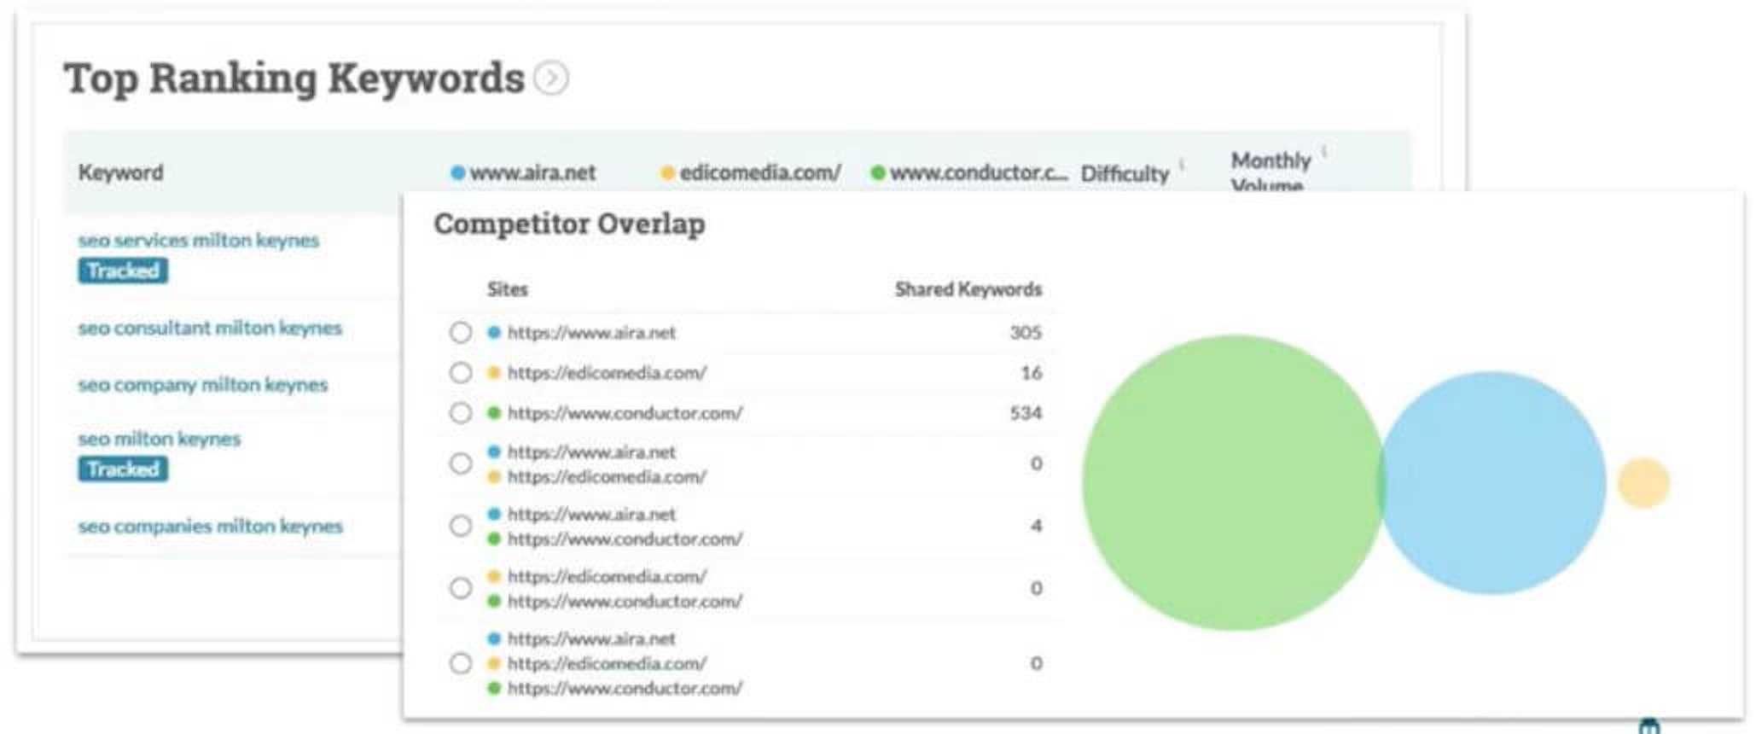
Task: Select the https://www.conductor.com/ radio button
Action: pyautogui.click(x=461, y=413)
